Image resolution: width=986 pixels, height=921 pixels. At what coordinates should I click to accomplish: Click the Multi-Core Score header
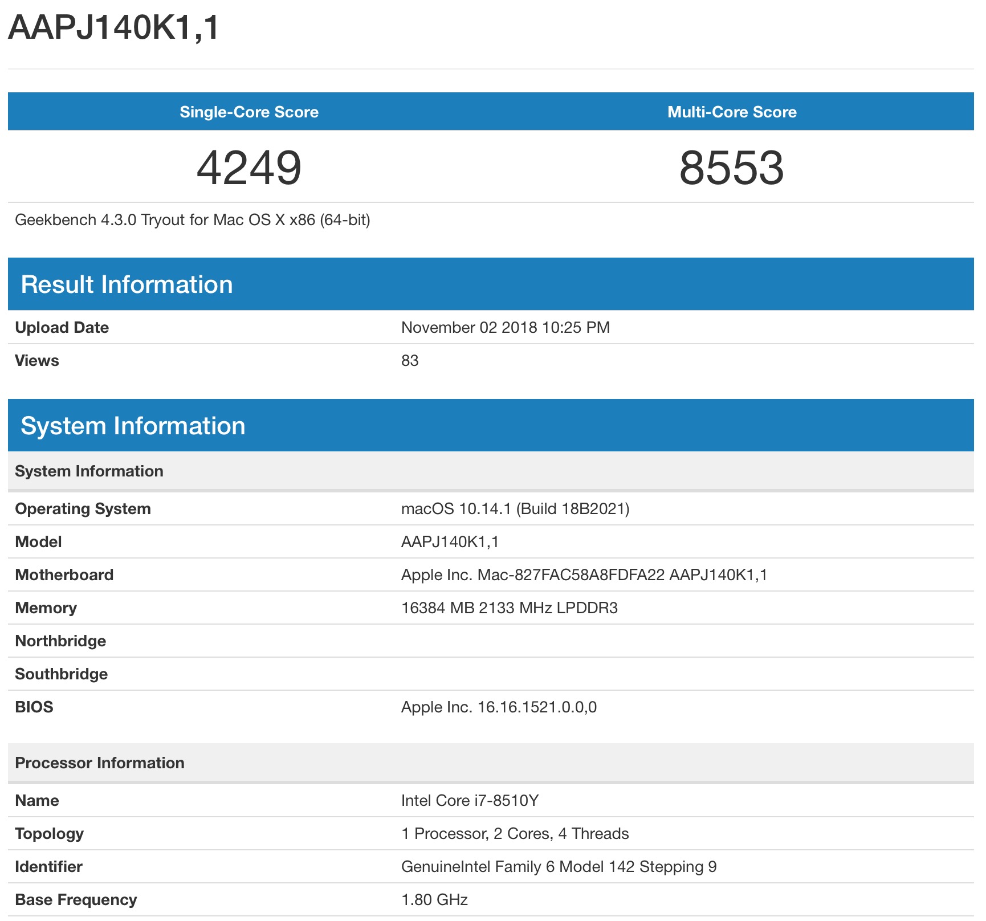(x=732, y=112)
